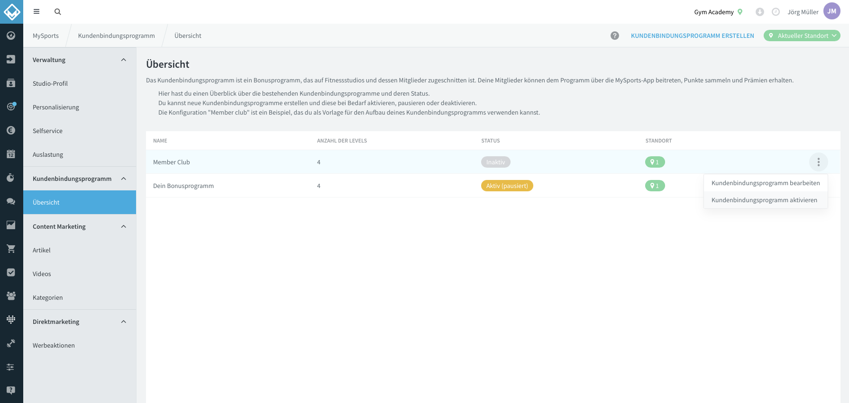849x403 pixels.
Task: Click the STATUS column header
Action: (491, 141)
